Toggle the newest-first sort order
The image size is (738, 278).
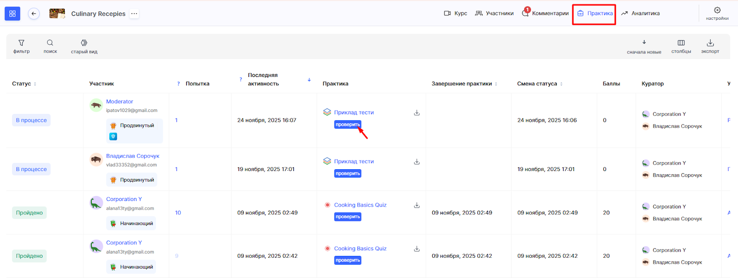[644, 46]
